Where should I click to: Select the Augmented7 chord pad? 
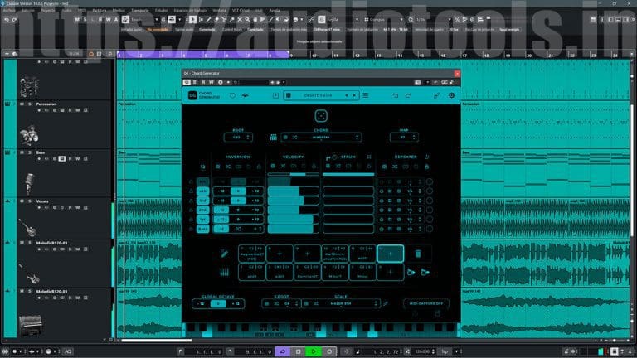pyautogui.click(x=252, y=254)
